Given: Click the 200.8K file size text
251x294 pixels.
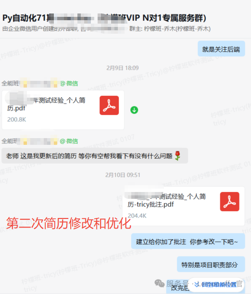Looking at the screenshot, I should (x=17, y=119).
